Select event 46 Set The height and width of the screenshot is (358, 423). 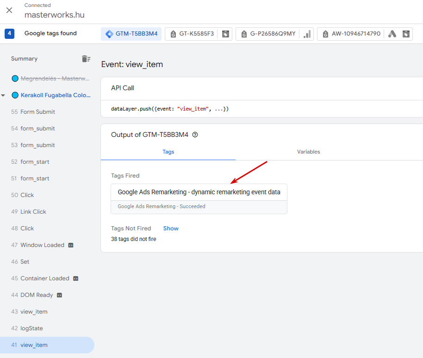click(x=20, y=262)
